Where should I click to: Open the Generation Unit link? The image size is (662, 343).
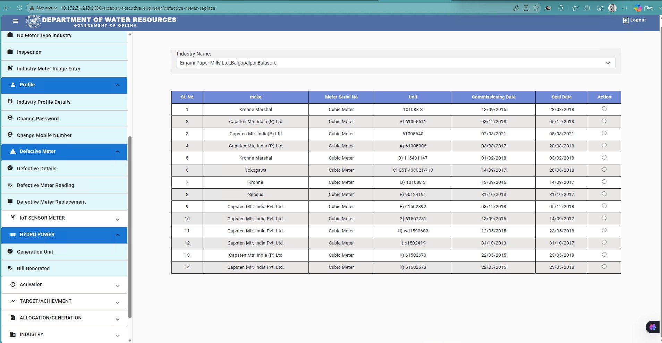coord(64,252)
